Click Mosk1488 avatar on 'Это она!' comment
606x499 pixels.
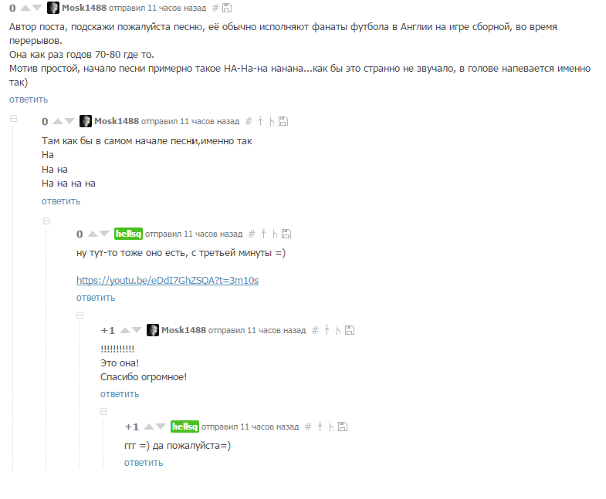153,330
